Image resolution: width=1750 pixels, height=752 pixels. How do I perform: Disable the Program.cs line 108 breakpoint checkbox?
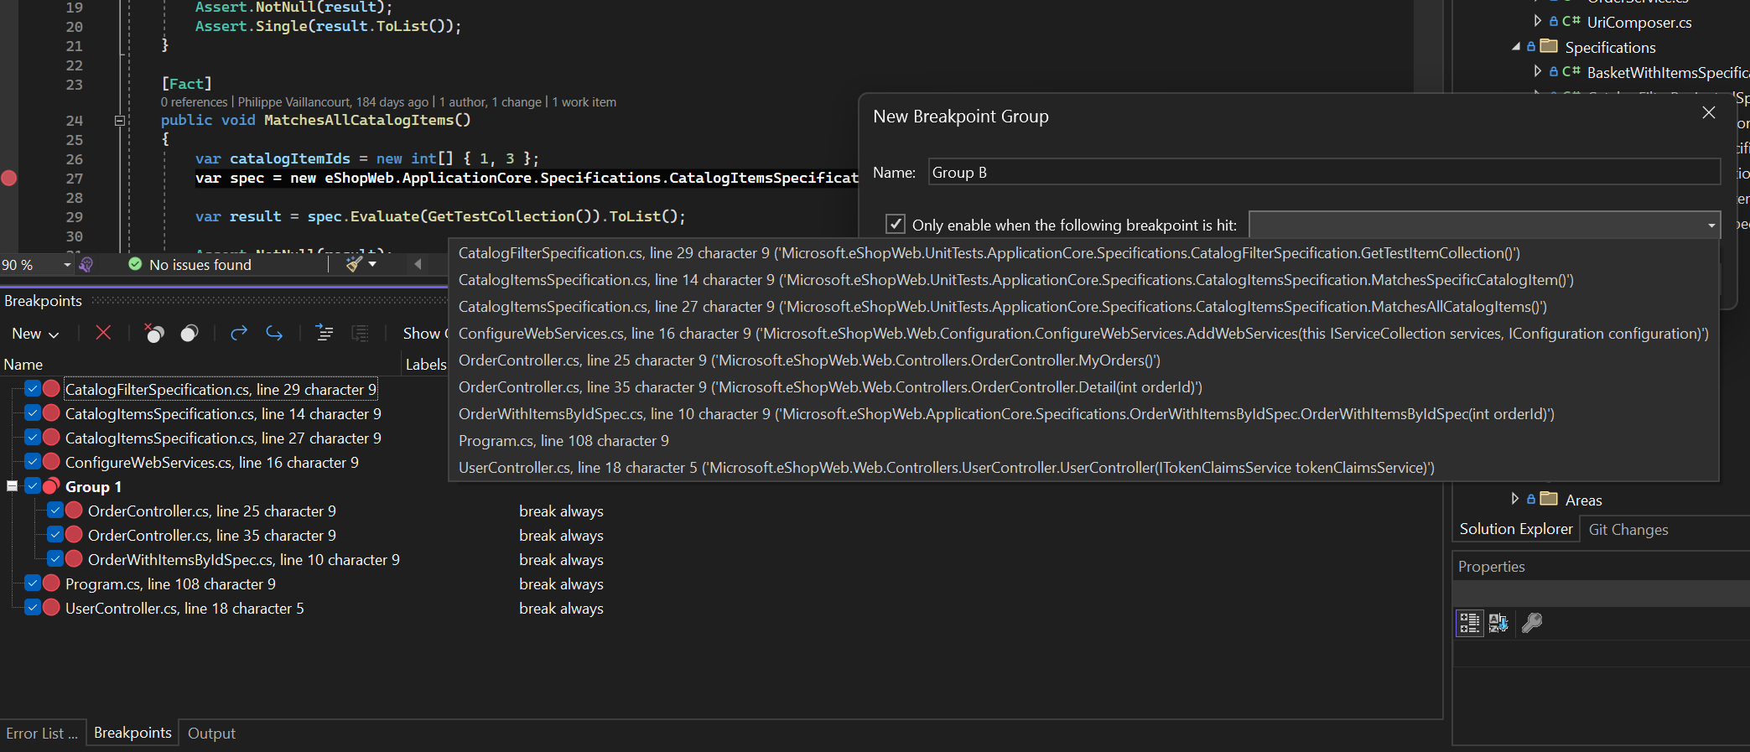(x=33, y=583)
